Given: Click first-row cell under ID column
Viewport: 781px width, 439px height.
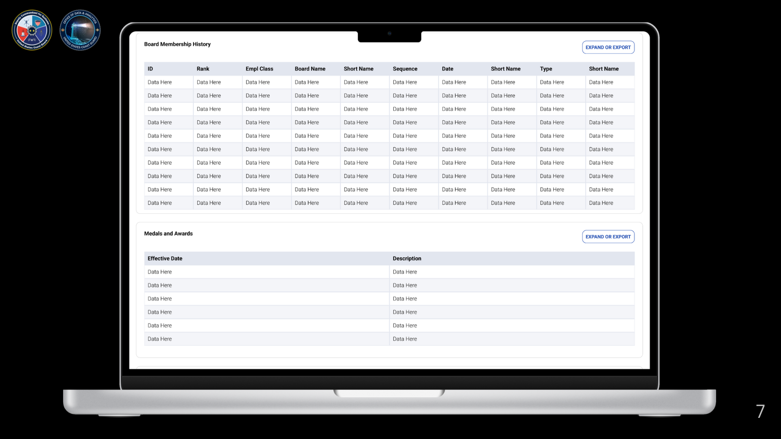Looking at the screenshot, I should [x=169, y=82].
